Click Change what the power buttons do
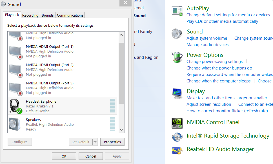 219,68
